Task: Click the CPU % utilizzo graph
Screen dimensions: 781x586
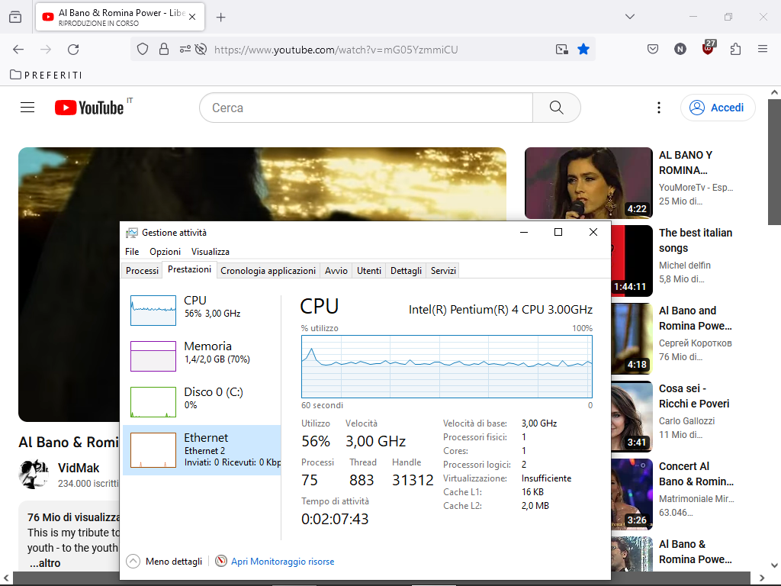Action: click(x=447, y=366)
